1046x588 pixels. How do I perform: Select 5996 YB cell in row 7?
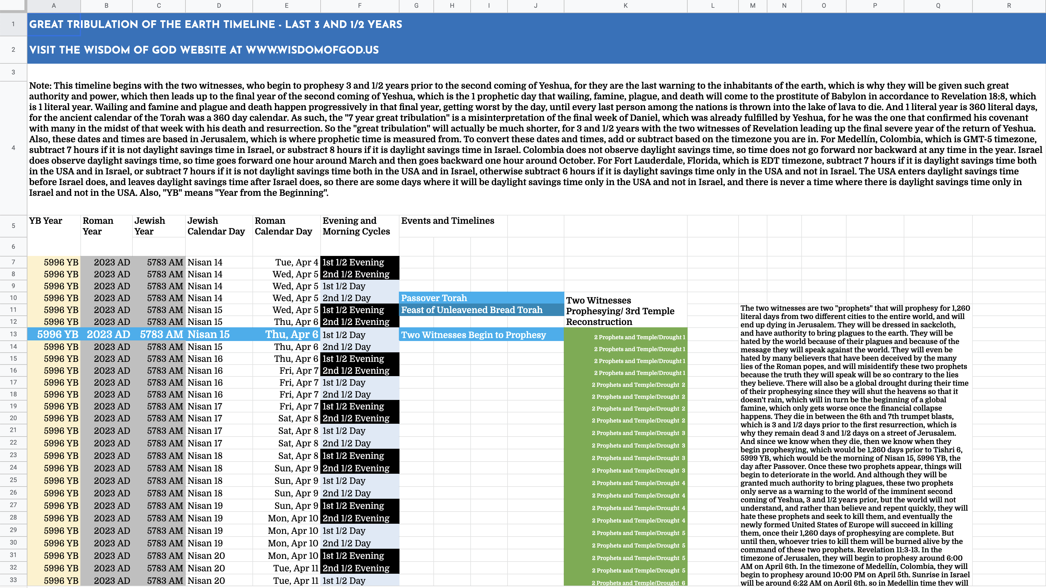(x=54, y=262)
